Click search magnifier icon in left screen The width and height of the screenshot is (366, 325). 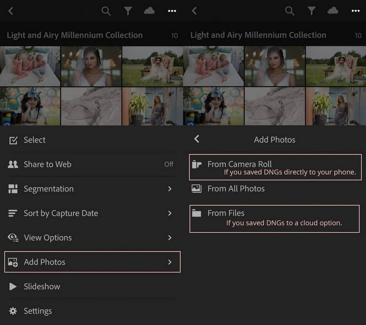pyautogui.click(x=106, y=11)
